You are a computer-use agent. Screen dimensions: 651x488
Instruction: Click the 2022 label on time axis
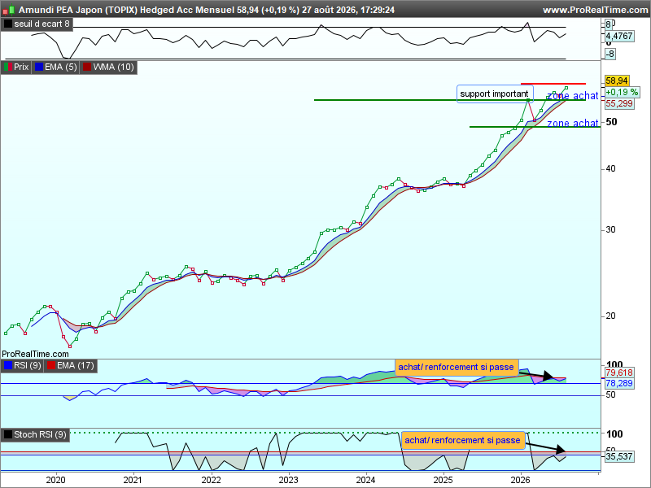[211, 480]
